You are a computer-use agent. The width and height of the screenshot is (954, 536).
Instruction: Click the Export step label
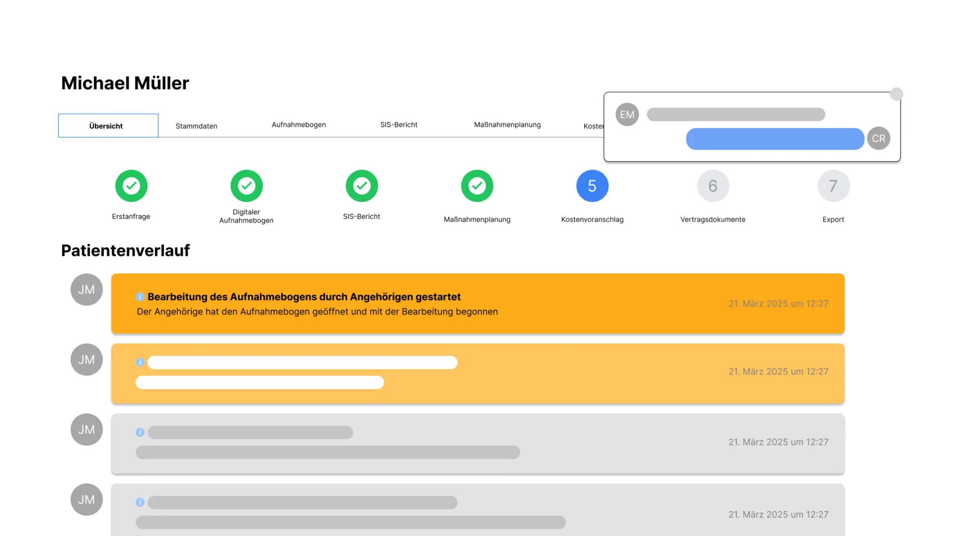tap(833, 219)
